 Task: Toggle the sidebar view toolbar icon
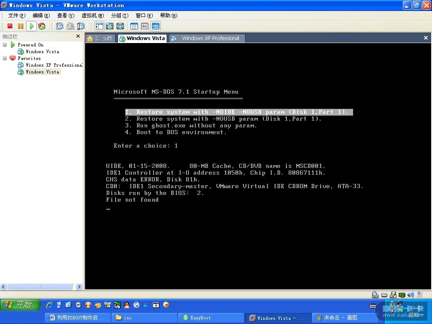click(x=99, y=26)
